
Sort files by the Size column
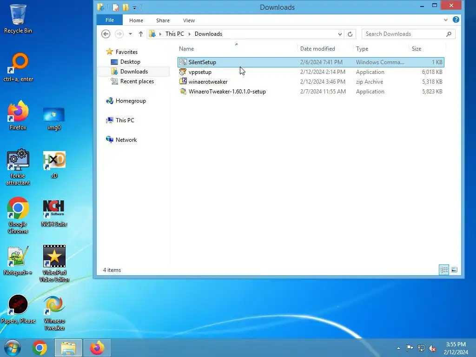click(427, 48)
